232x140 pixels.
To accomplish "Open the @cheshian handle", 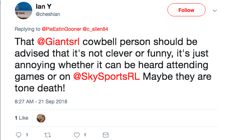I will tap(48, 14).
